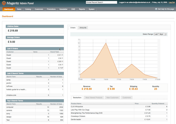Open the Reports menu
The image size is (176, 124).
pos(82,9)
